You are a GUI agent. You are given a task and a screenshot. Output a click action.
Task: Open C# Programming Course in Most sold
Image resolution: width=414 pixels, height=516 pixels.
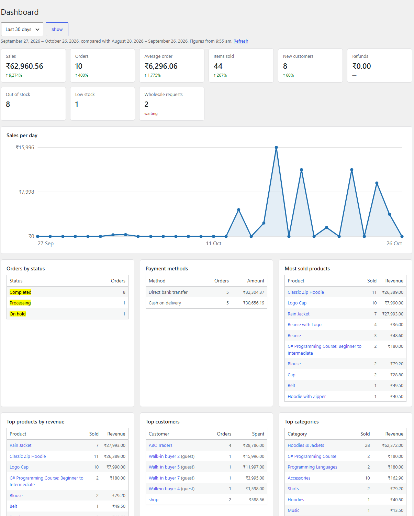[x=325, y=350]
